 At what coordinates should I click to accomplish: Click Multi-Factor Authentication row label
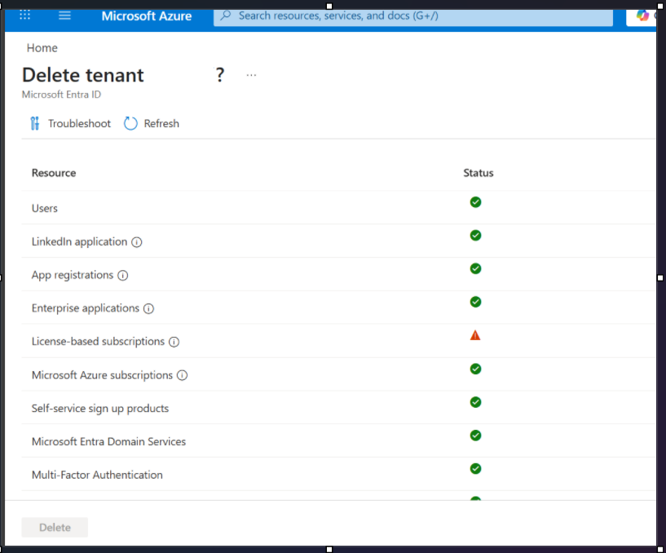pos(97,475)
